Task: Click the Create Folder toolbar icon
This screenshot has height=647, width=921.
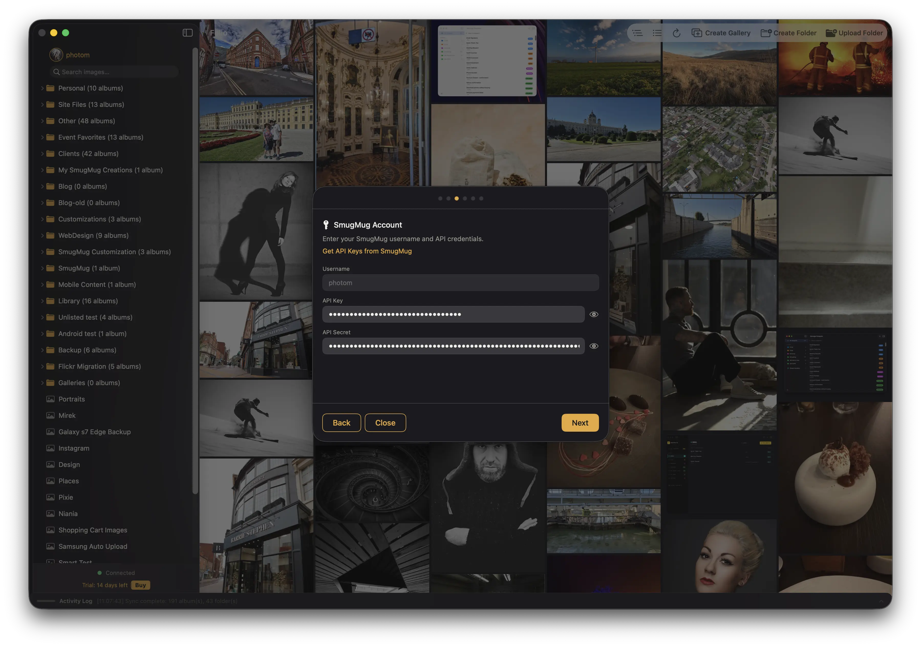Action: (x=766, y=33)
